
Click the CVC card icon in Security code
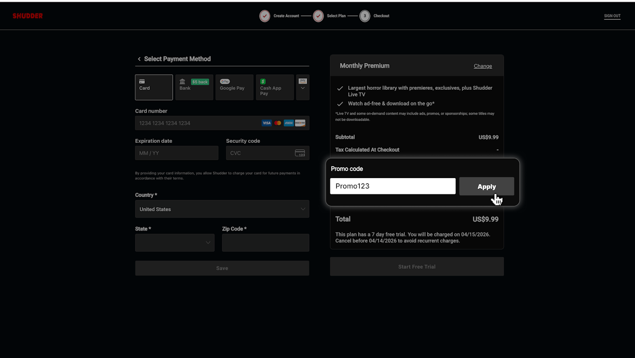pos(300,153)
